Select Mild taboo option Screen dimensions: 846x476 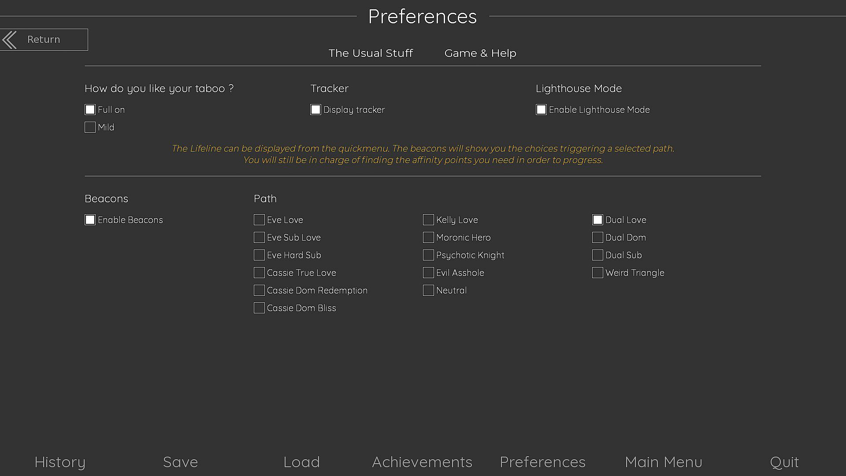(x=90, y=127)
